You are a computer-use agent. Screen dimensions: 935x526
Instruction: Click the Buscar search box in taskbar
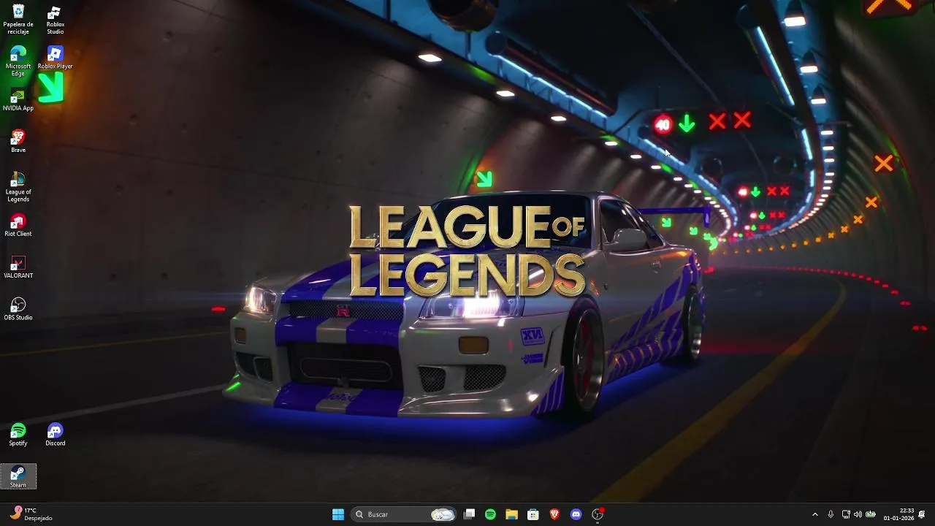[404, 514]
